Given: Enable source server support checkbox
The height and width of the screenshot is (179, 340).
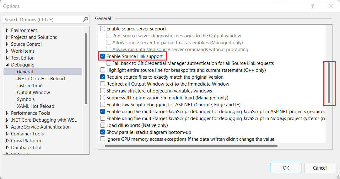Looking at the screenshot, I should [x=103, y=29].
